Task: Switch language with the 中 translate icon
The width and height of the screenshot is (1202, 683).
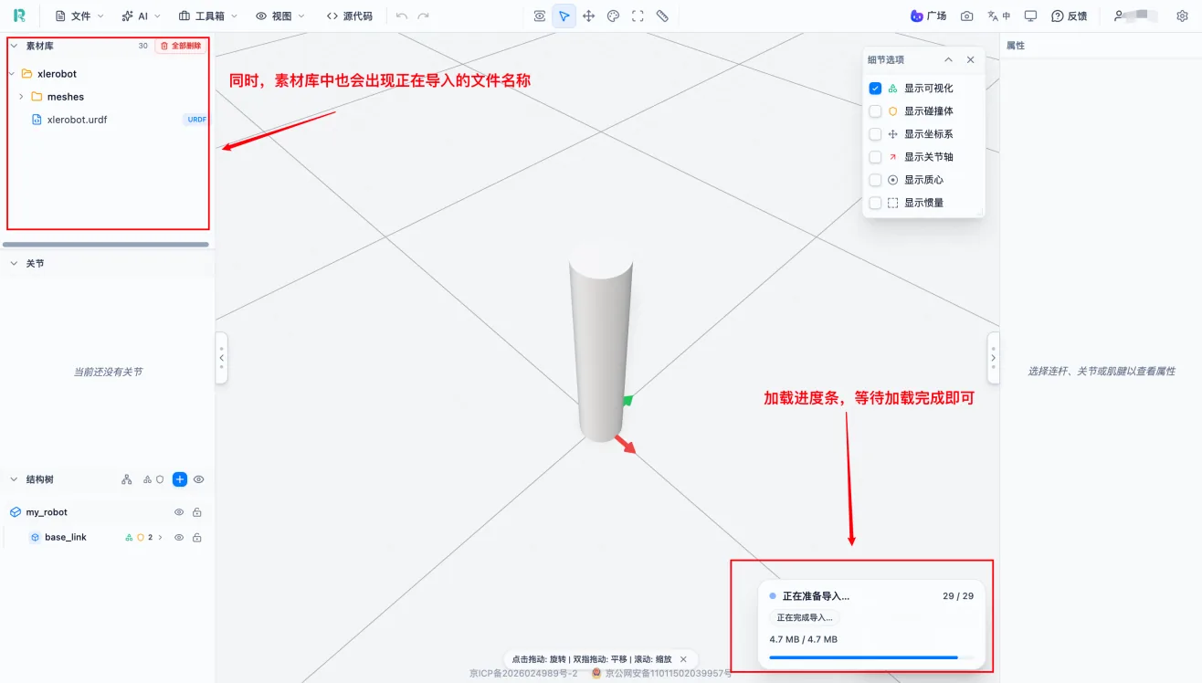Action: click(998, 16)
